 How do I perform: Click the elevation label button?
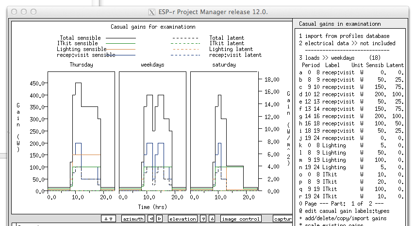(183, 219)
